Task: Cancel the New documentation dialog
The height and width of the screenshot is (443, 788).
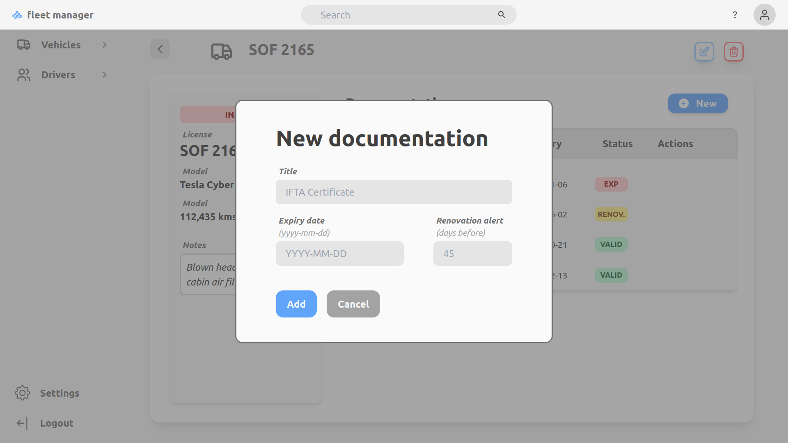Action: 353,304
